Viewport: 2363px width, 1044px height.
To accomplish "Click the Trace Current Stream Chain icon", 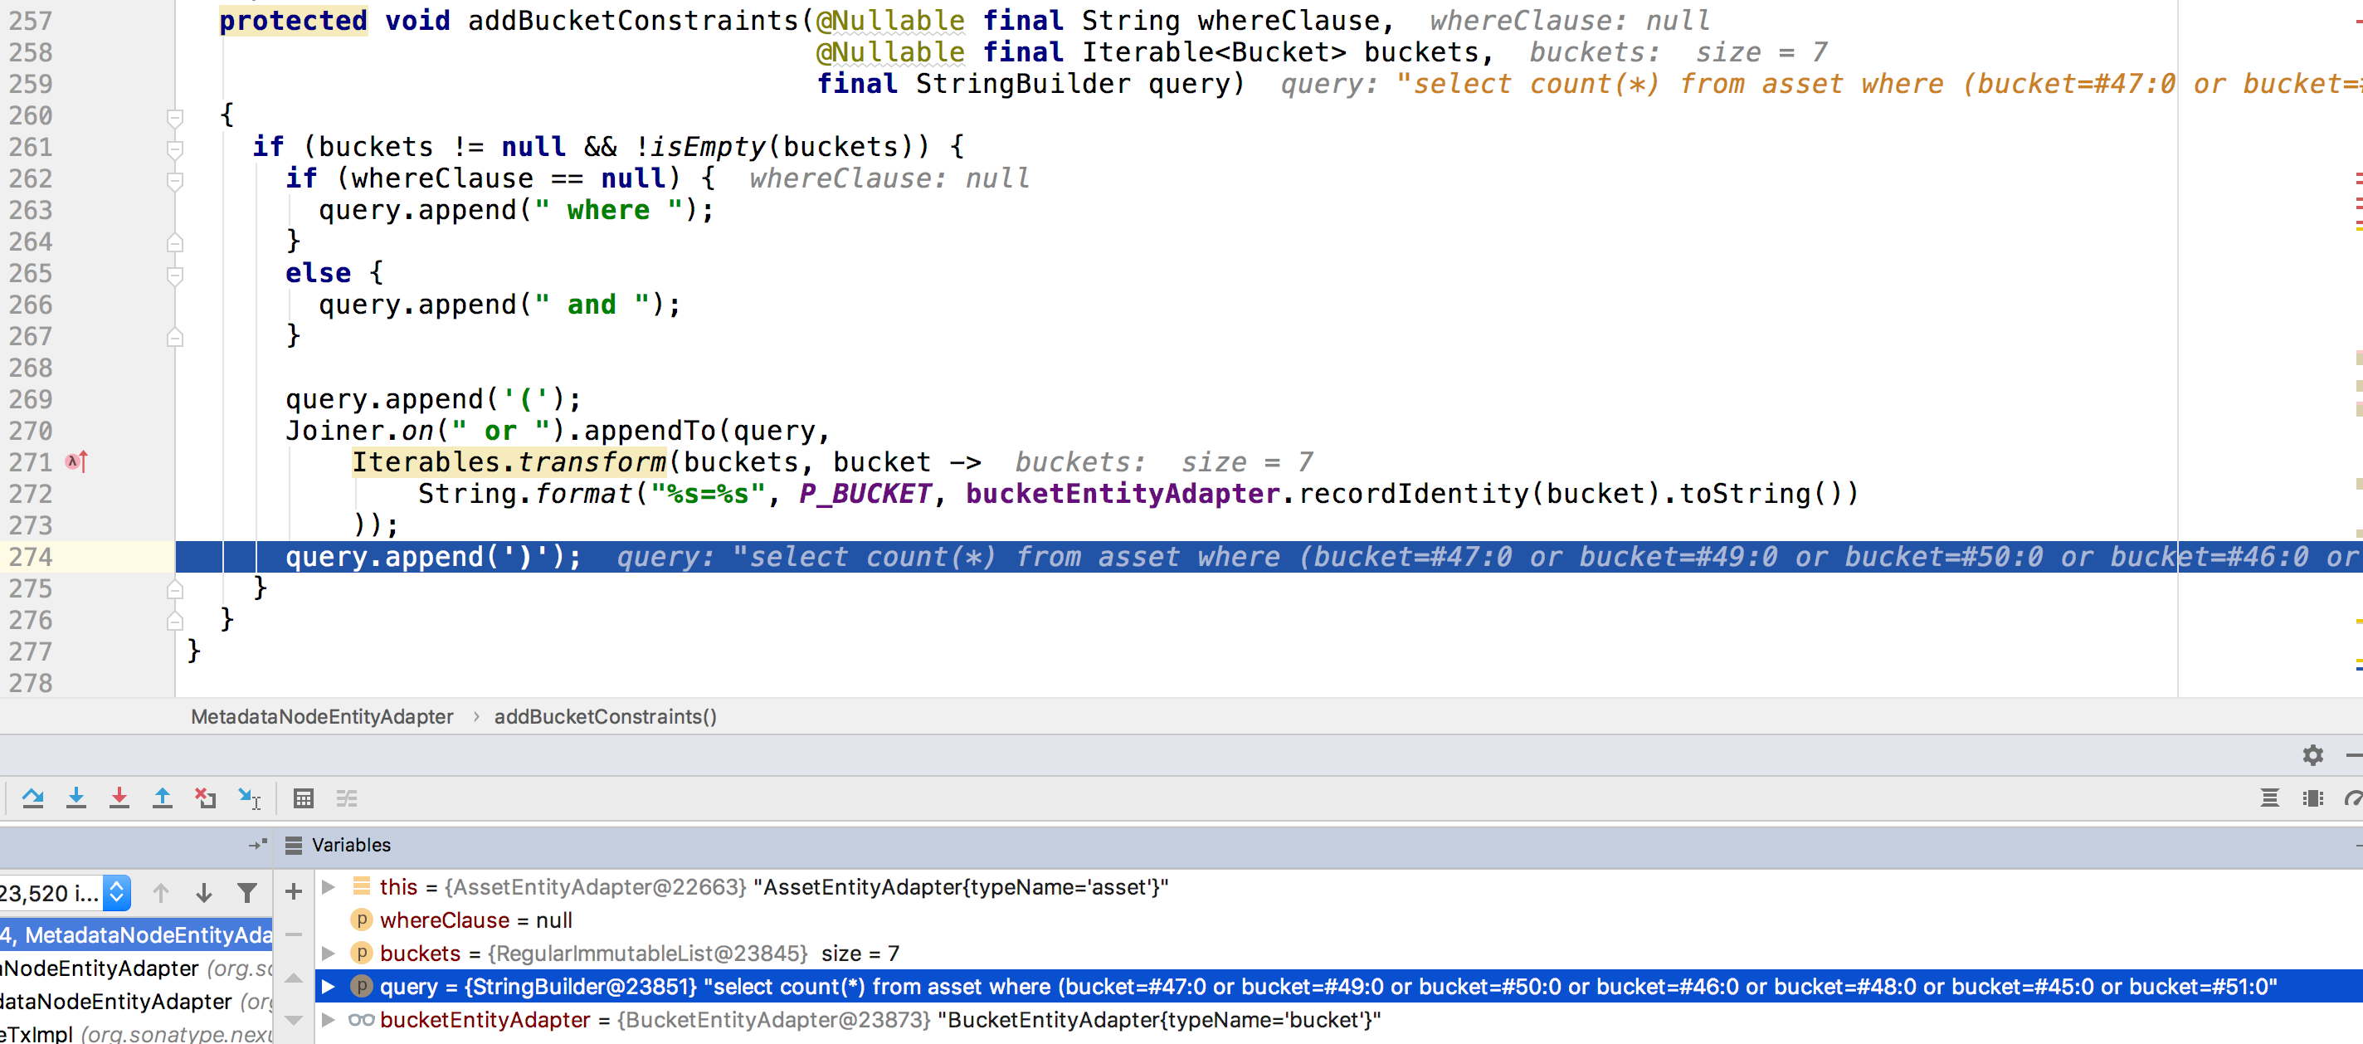I will [347, 798].
